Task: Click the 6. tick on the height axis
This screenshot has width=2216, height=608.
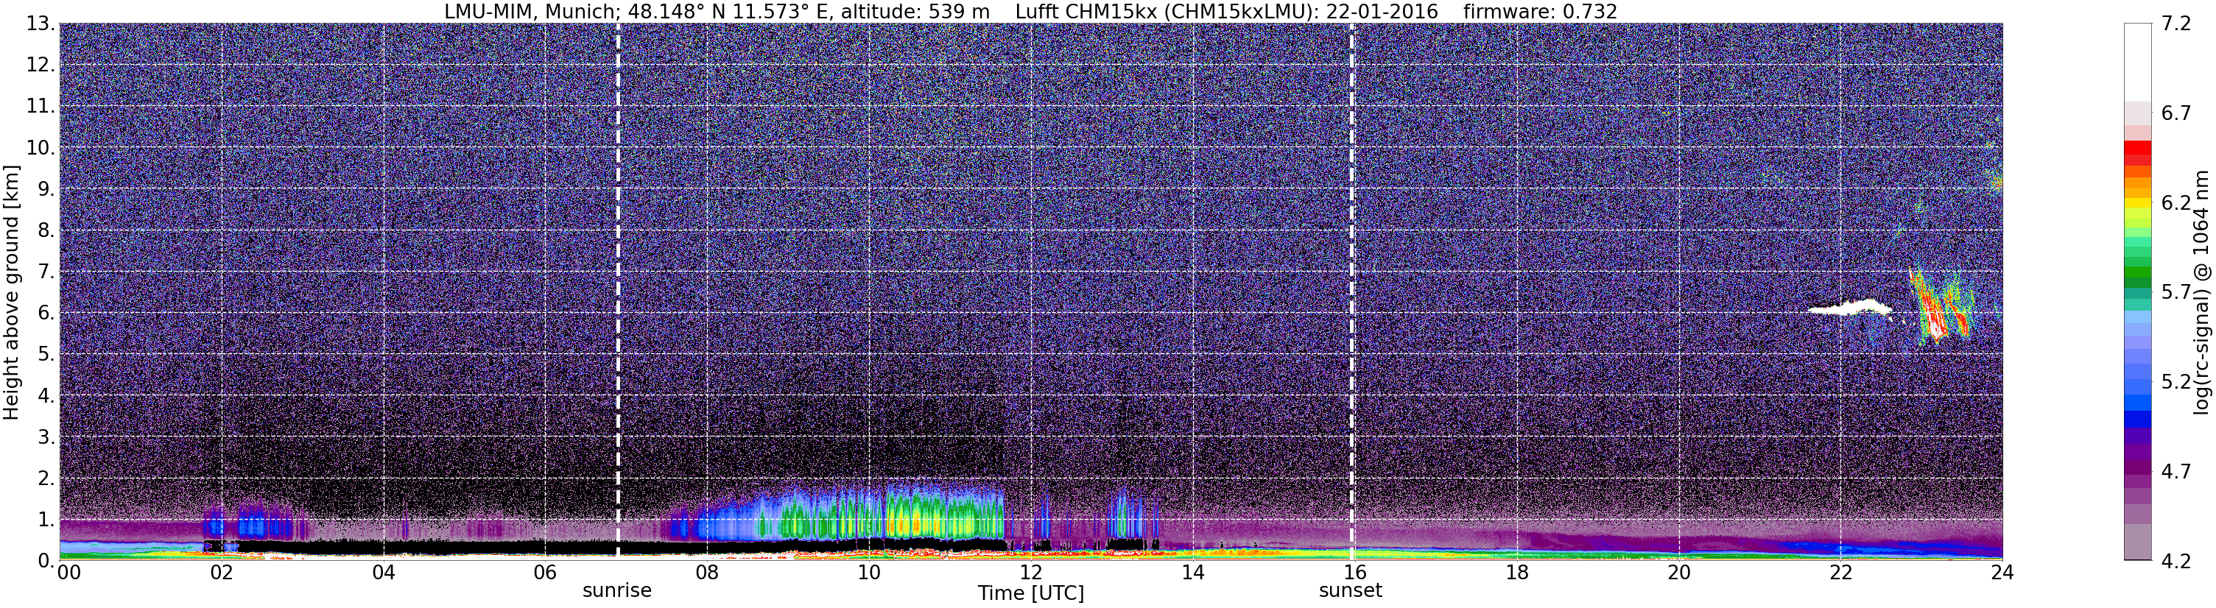Action: pos(46,312)
